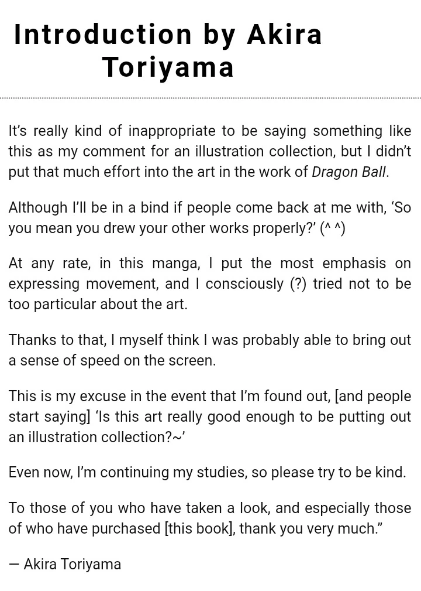Click the paragraph starting "To those of you"
The height and width of the screenshot is (591, 421).
pyautogui.click(x=209, y=518)
